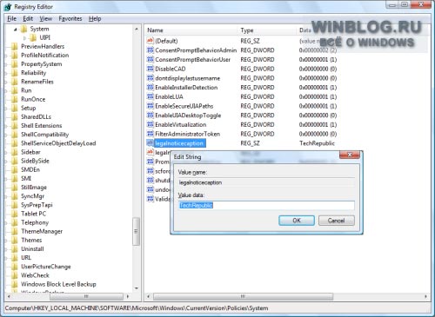Click the EnableSecureUIAPaths DWORD icon

click(x=151, y=106)
